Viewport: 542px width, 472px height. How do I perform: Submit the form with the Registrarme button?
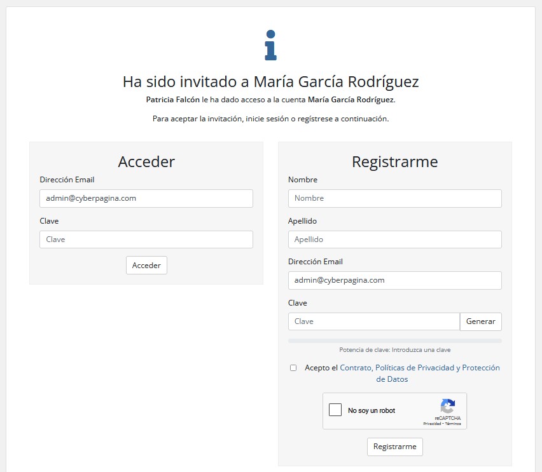coord(394,447)
